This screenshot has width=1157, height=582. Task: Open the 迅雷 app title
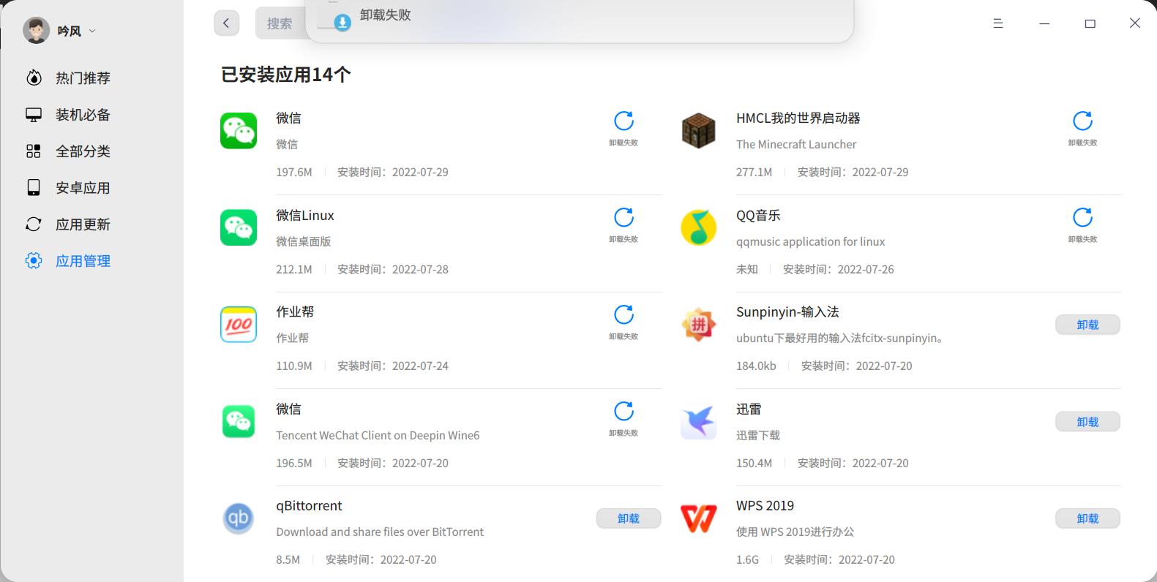click(749, 409)
